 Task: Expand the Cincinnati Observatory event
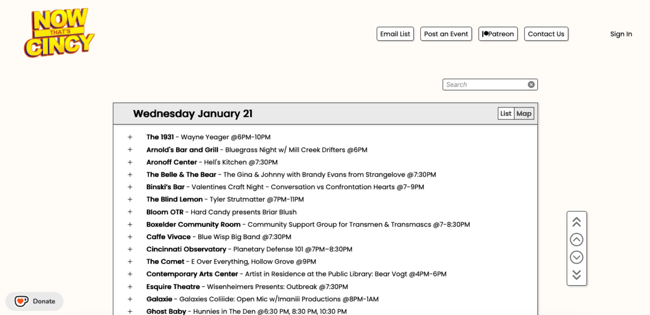click(130, 249)
